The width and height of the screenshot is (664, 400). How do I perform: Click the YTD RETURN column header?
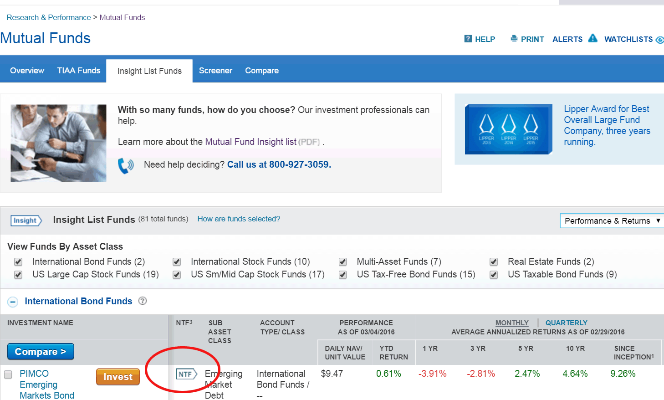[x=393, y=353]
